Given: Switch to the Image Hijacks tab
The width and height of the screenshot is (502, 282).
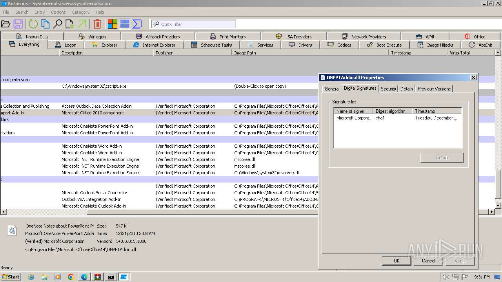Looking at the screenshot, I should click(435, 45).
